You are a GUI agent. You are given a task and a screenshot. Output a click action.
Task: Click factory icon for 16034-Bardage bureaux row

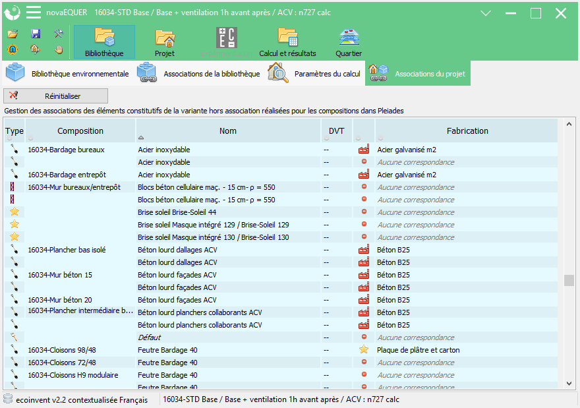click(364, 150)
